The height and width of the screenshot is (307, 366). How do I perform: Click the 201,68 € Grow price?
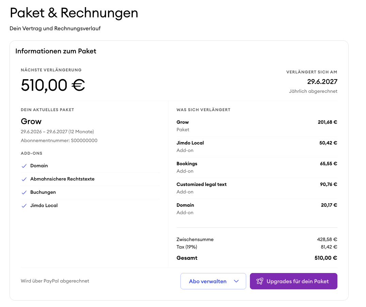click(328, 122)
